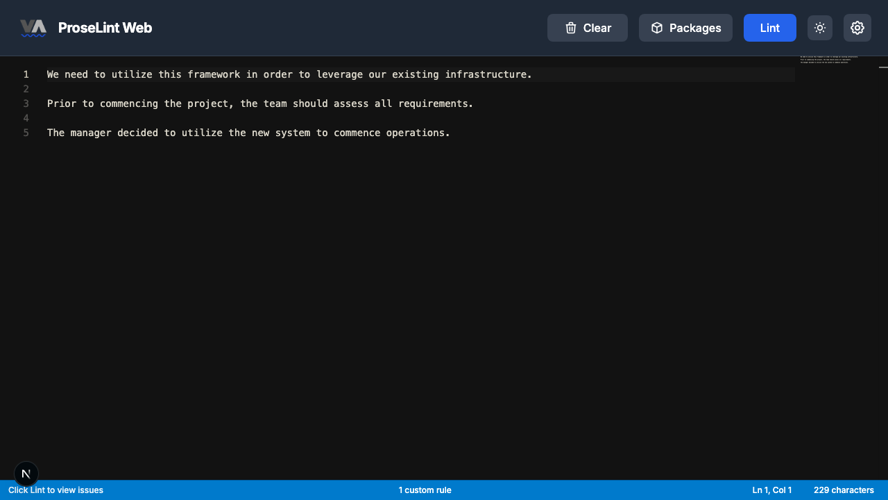888x500 pixels.
Task: Run the linter with the Lint button
Action: coord(769,28)
